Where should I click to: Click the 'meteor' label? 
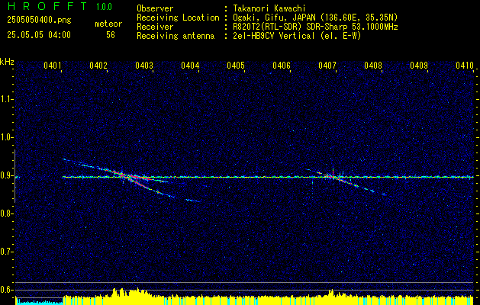108,24
